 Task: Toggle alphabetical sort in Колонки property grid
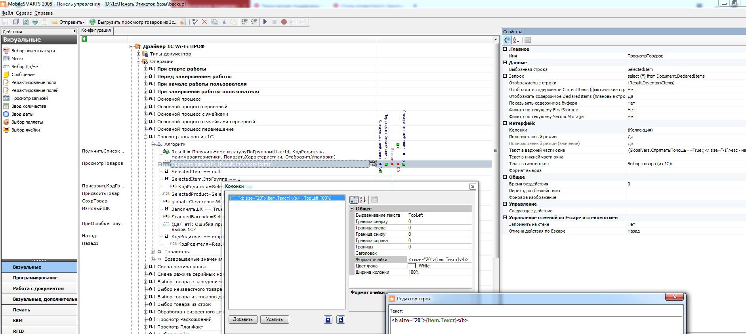point(363,200)
